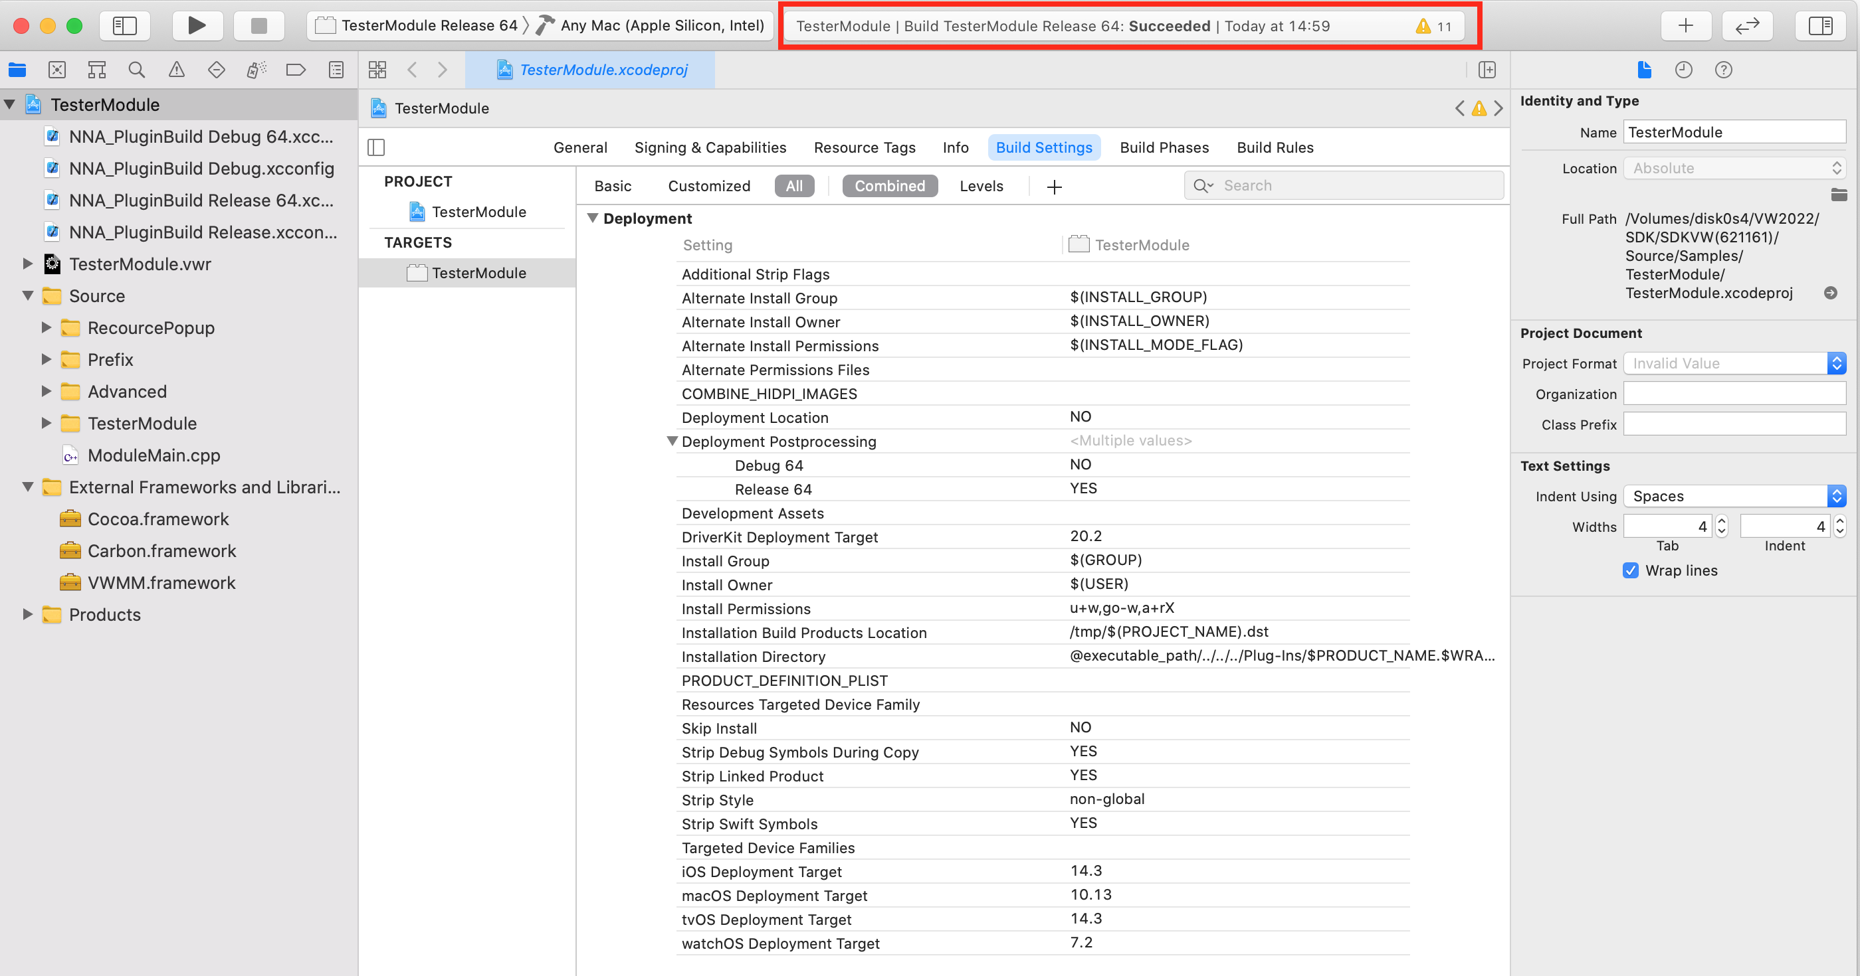This screenshot has height=976, width=1860.
Task: Adjust the Tab width stepper
Action: coord(1721,527)
